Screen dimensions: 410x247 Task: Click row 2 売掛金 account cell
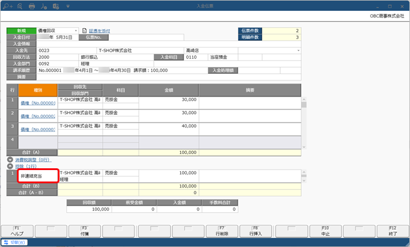(x=121, y=113)
